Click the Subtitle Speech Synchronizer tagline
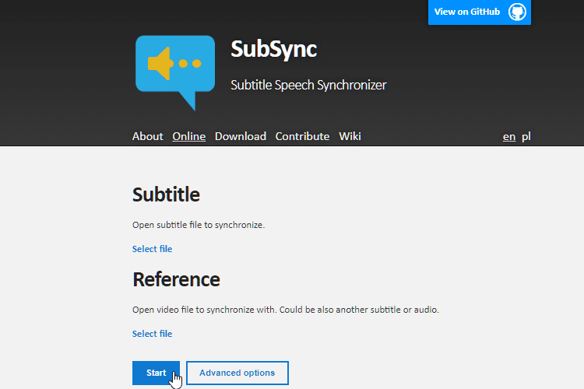The image size is (584, 389). pos(309,85)
